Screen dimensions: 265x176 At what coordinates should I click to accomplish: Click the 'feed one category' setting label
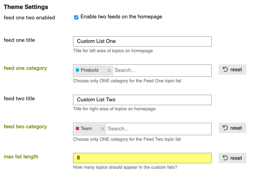click(x=25, y=68)
